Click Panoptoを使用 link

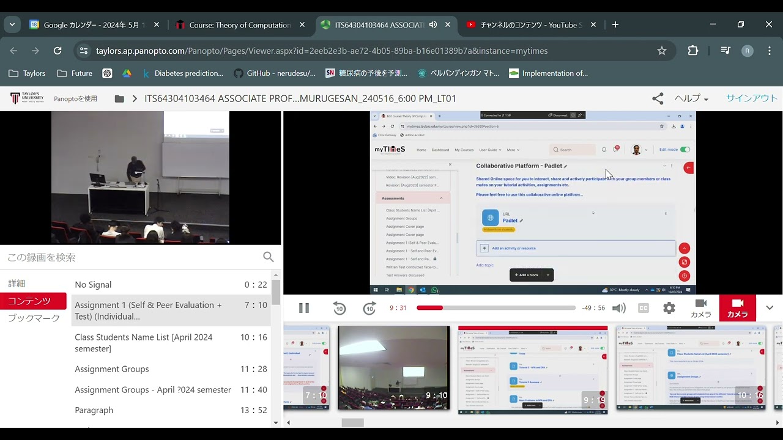click(75, 98)
